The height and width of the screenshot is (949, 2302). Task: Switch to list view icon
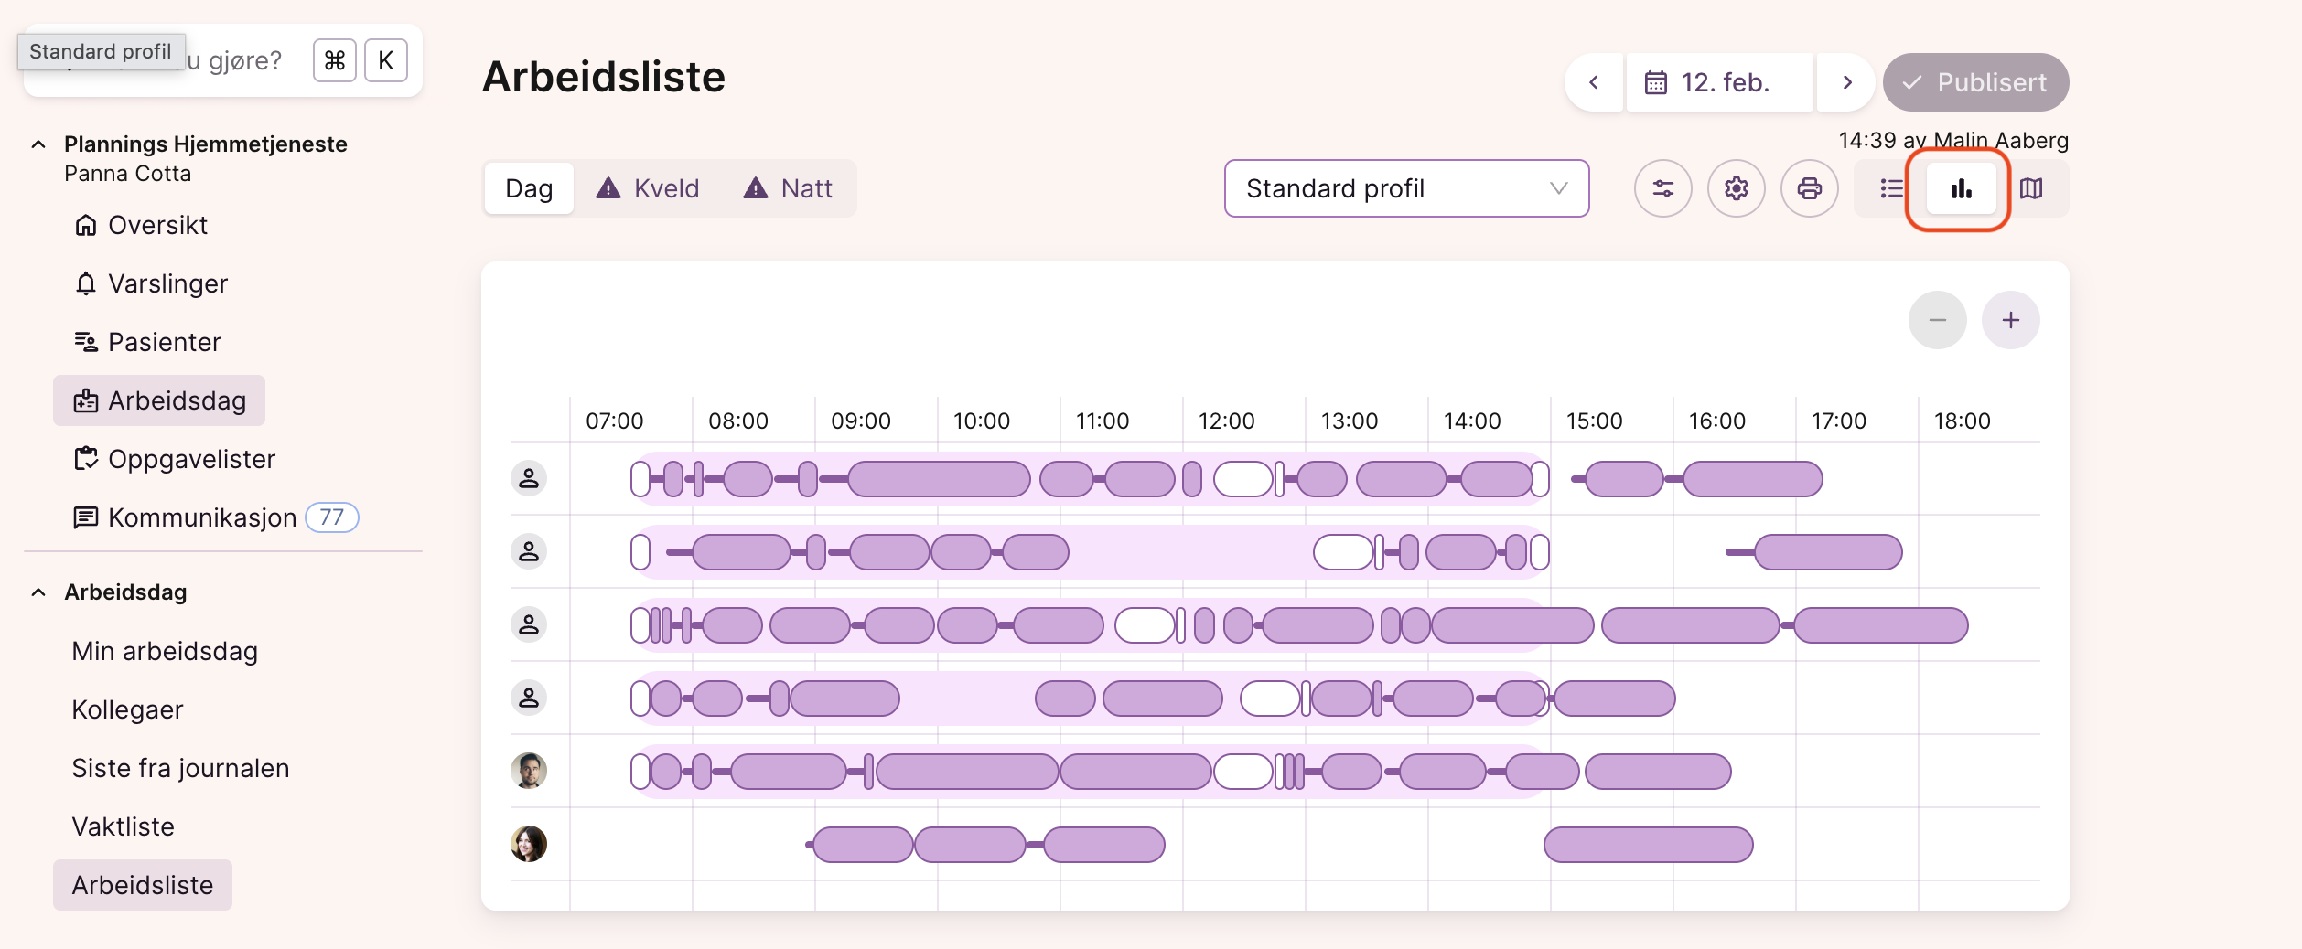tap(1891, 188)
